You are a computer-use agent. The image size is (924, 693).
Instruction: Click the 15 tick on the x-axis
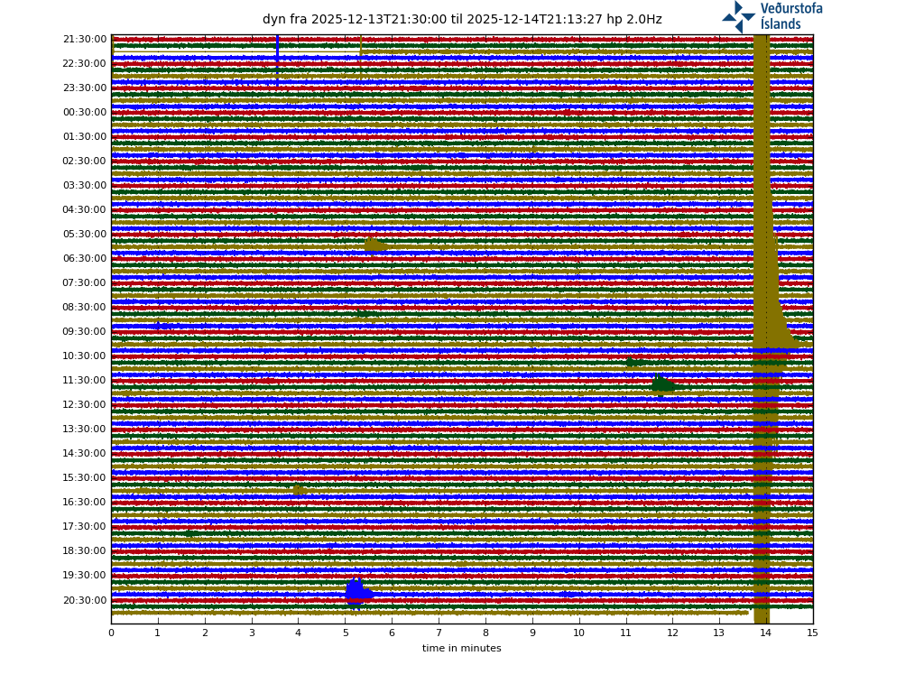(812, 633)
